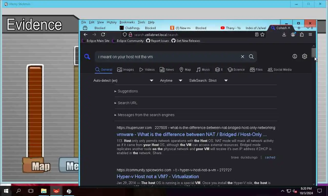
Task: Open site security padlock info
Action: coord(130,34)
